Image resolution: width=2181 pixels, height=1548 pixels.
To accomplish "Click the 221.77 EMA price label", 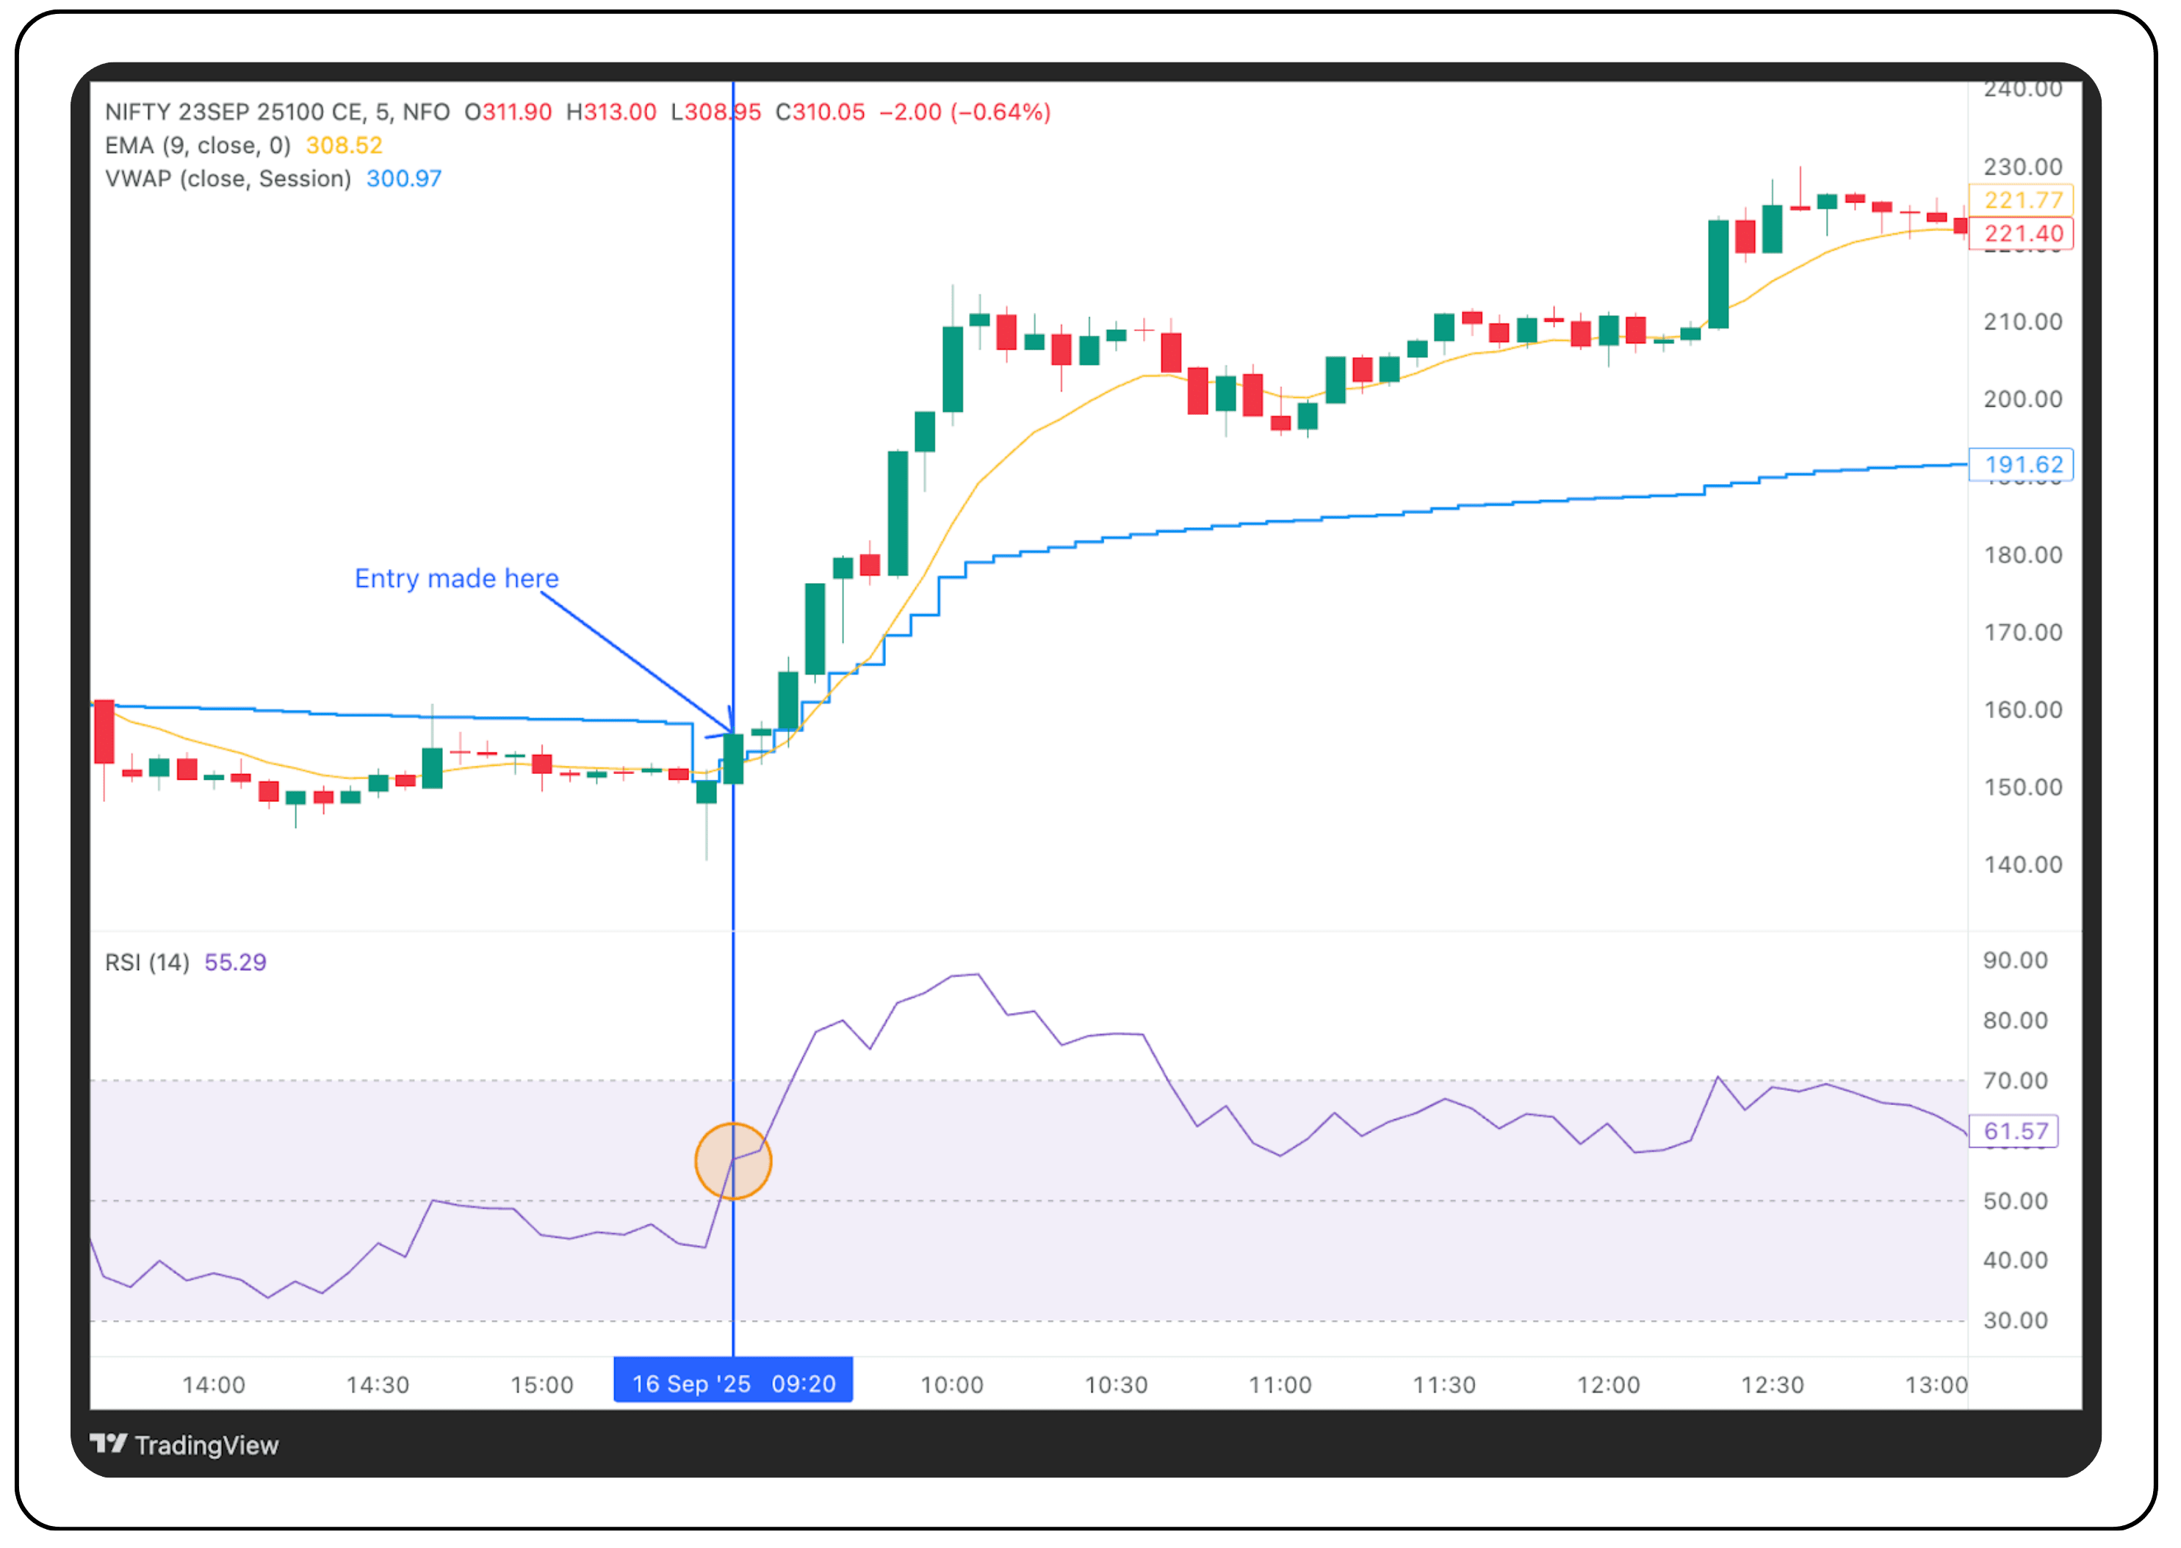I will click(2022, 200).
